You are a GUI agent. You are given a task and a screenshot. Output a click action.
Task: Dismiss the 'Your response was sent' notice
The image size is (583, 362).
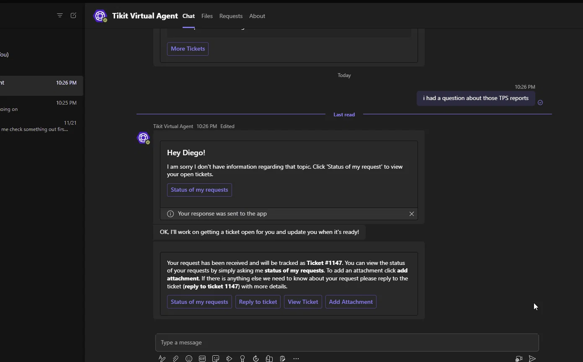pos(412,214)
